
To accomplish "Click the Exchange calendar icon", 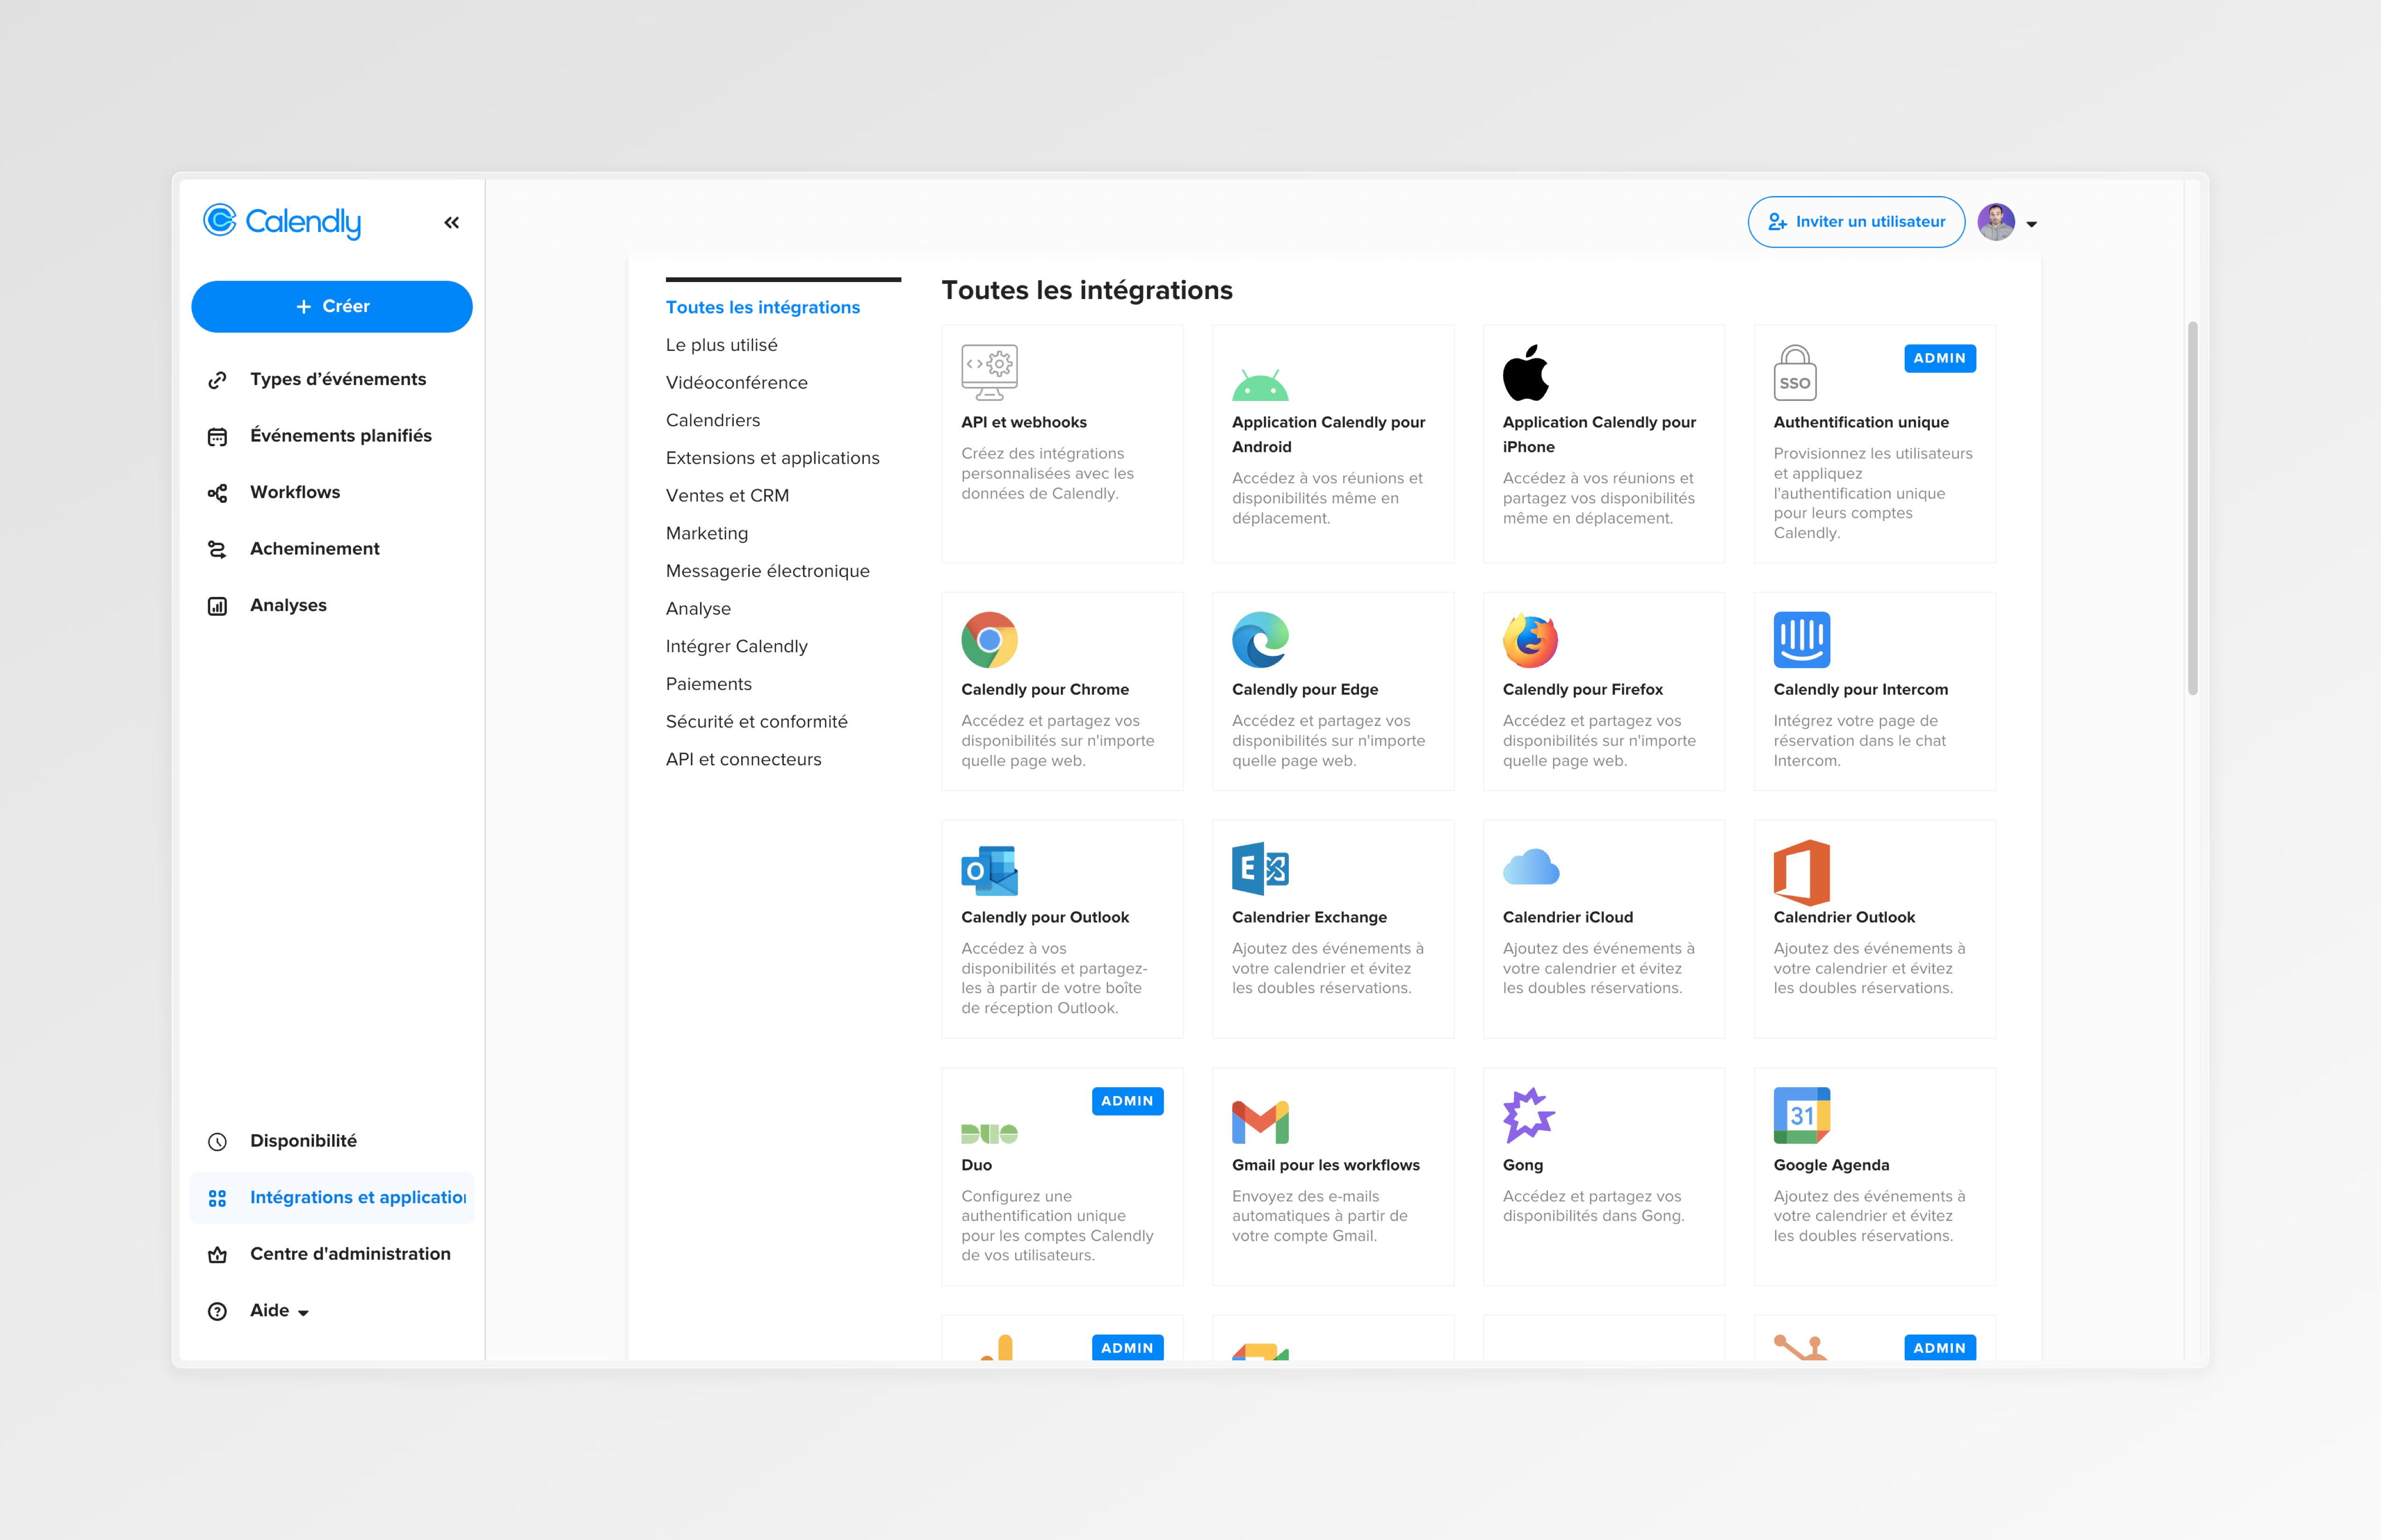I will click(1260, 868).
